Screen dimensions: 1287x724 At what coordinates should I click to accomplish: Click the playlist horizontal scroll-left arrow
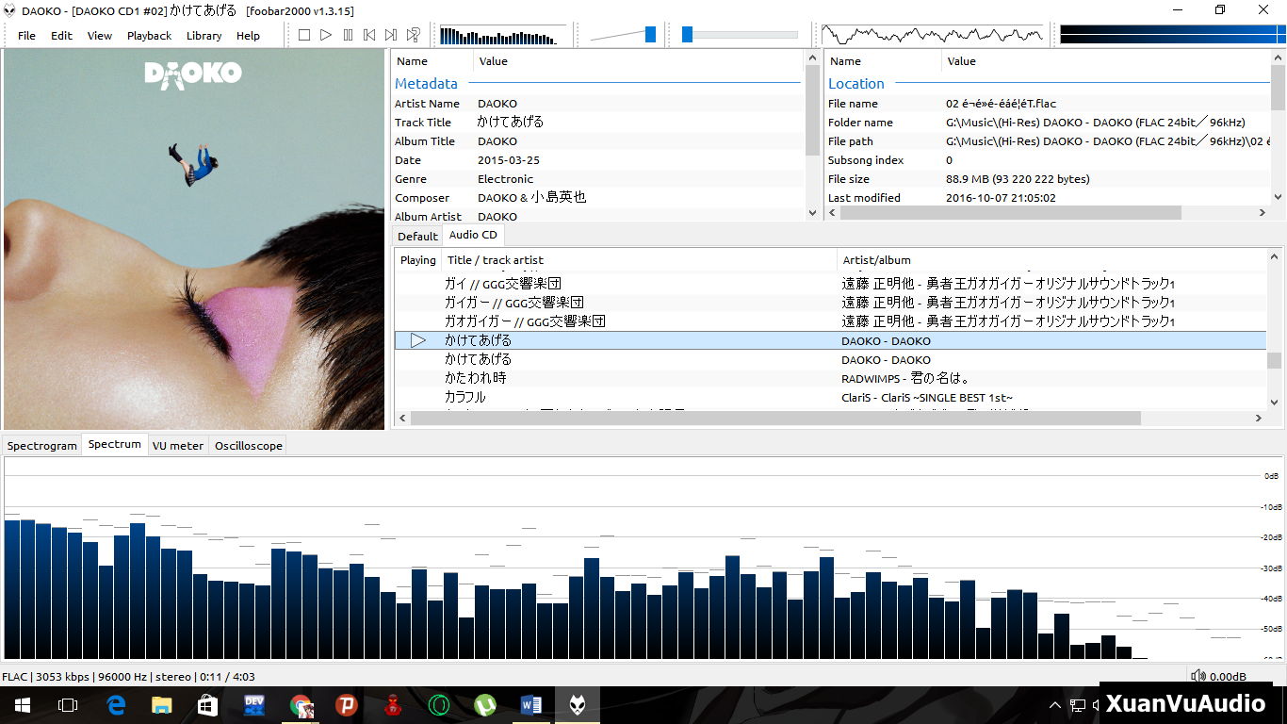[403, 418]
